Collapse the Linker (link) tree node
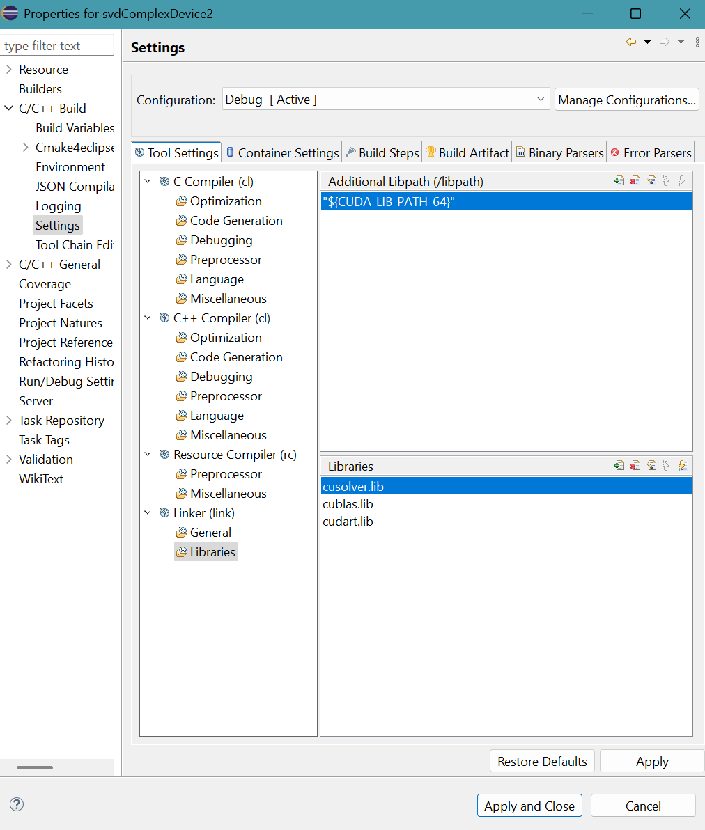 (148, 513)
